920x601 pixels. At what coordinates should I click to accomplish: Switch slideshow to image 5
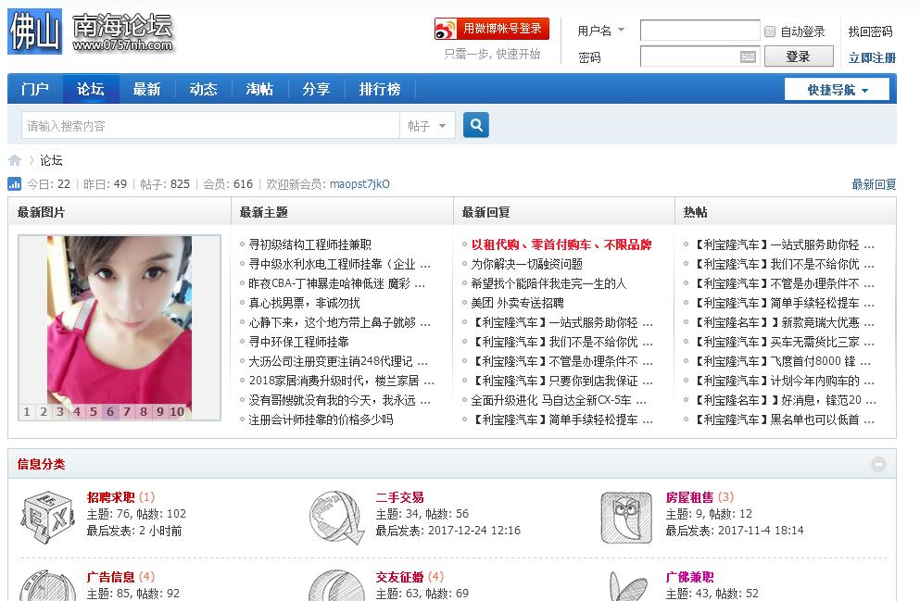[94, 411]
